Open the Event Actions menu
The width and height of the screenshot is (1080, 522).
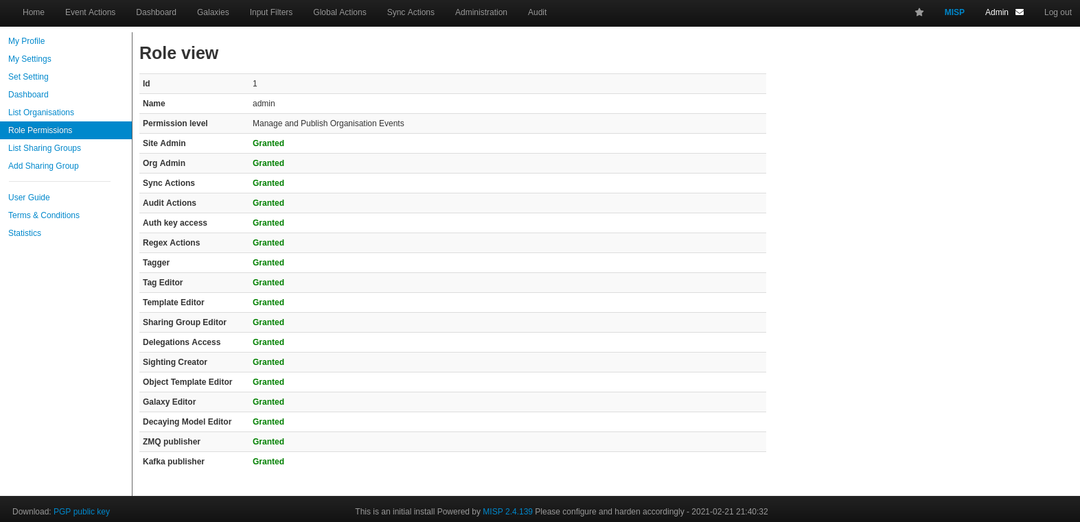(x=90, y=12)
